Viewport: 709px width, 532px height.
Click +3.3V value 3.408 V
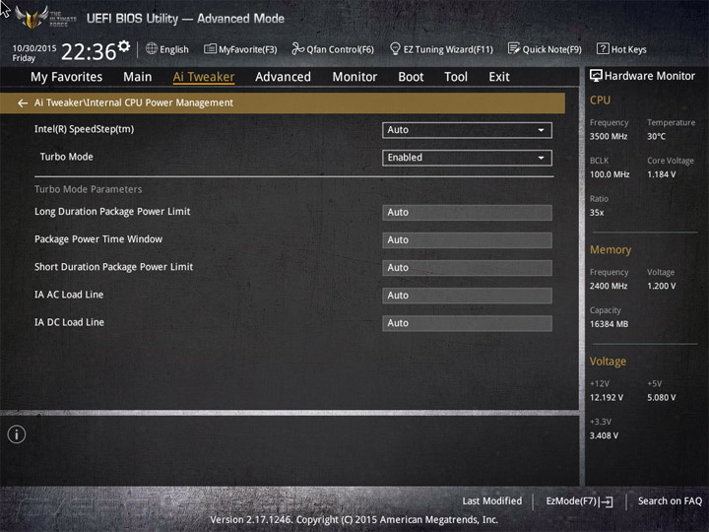pyautogui.click(x=604, y=435)
